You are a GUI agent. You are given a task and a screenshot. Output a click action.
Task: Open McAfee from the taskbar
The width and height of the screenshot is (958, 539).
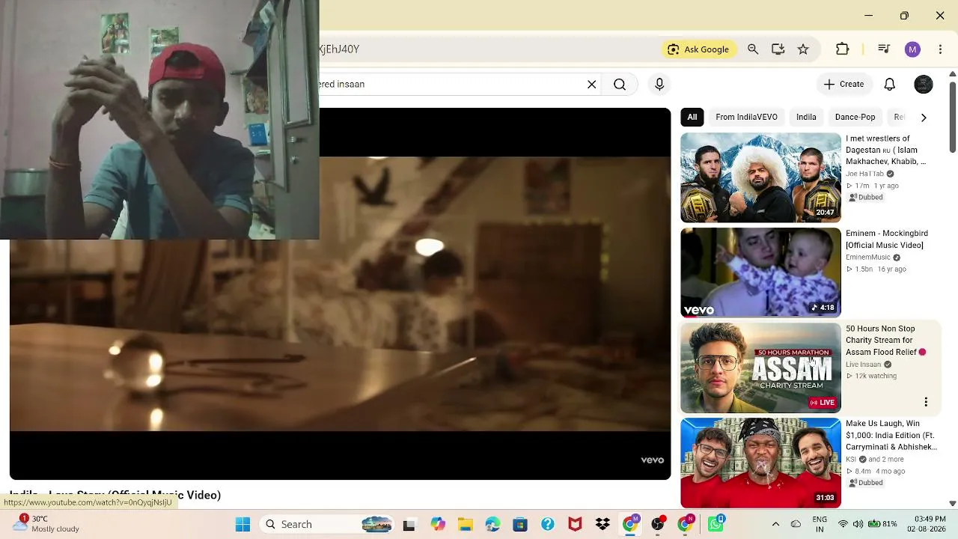pyautogui.click(x=575, y=524)
